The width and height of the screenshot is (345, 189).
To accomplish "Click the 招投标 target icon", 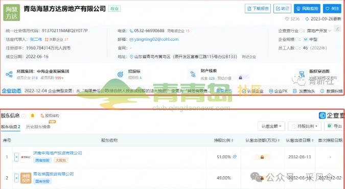I will pyautogui.click(x=120, y=75).
